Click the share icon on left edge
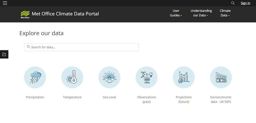The image size is (256, 123). (x=4, y=54)
